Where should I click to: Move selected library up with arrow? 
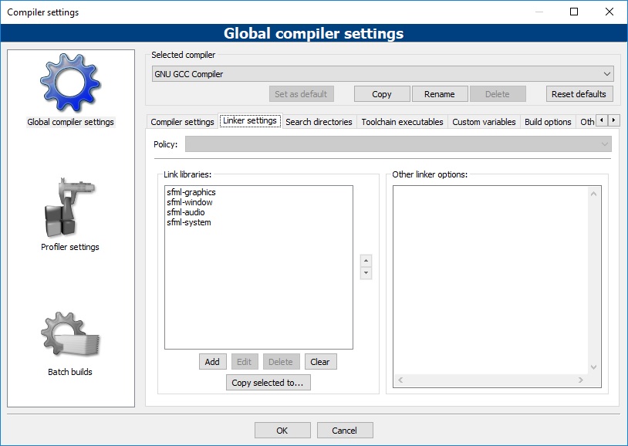(x=366, y=261)
